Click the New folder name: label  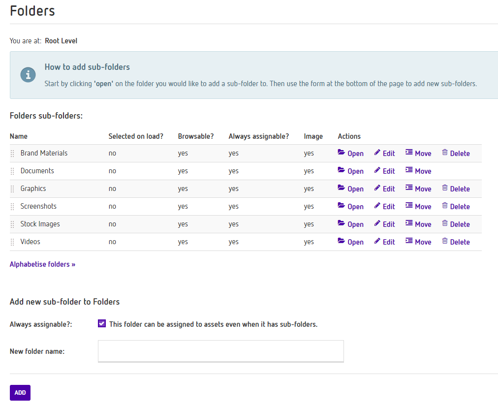[x=37, y=351]
